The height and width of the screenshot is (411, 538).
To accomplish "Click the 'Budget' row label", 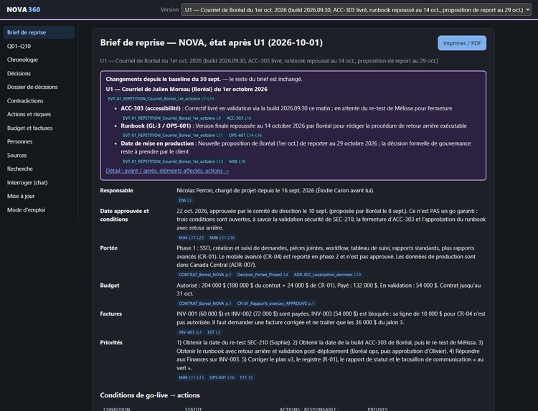I will (x=110, y=285).
